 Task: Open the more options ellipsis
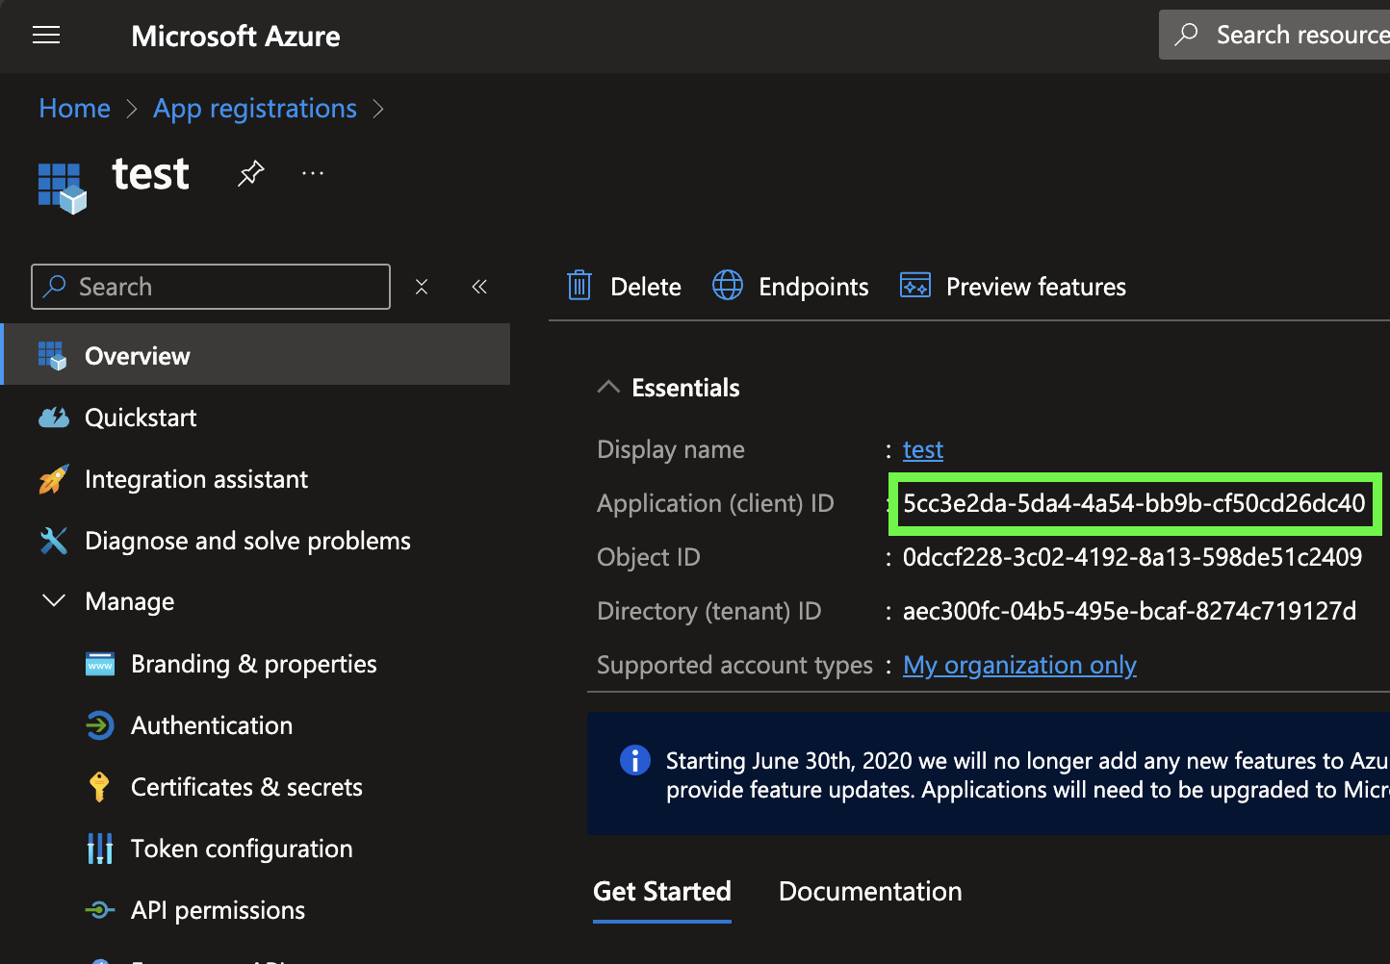[x=313, y=174]
